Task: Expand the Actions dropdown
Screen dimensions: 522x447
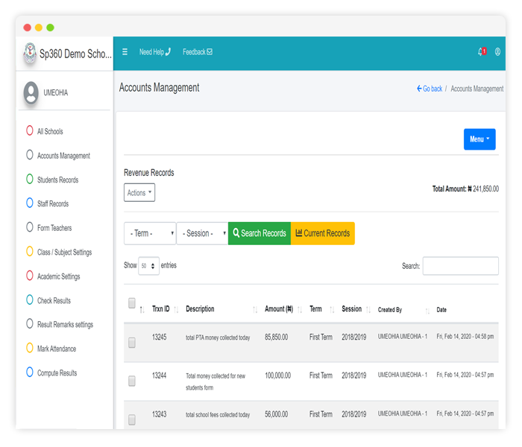Action: tap(139, 193)
